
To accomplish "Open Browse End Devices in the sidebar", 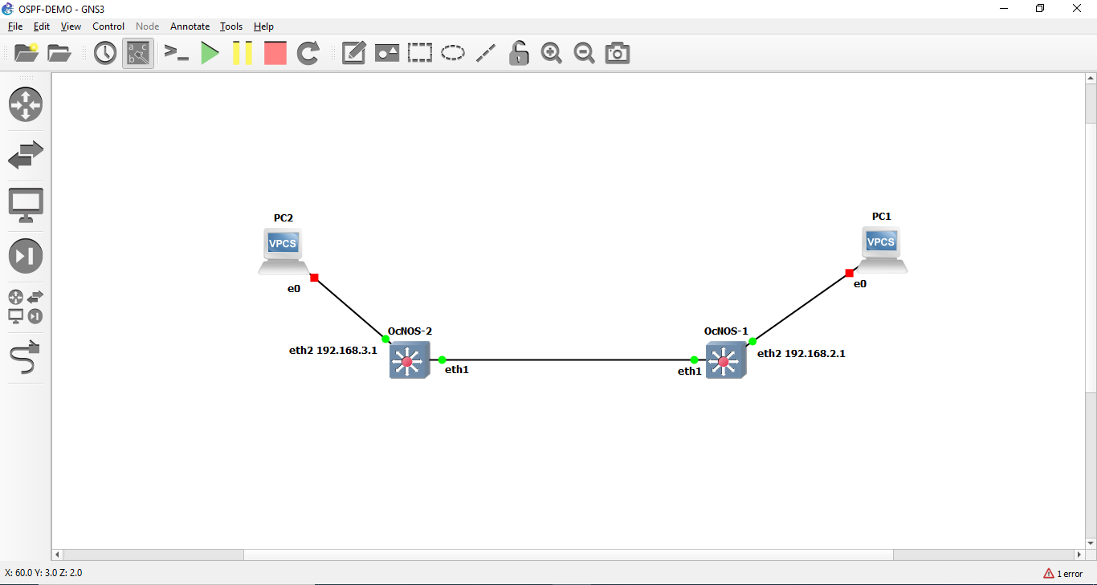I will [x=26, y=205].
